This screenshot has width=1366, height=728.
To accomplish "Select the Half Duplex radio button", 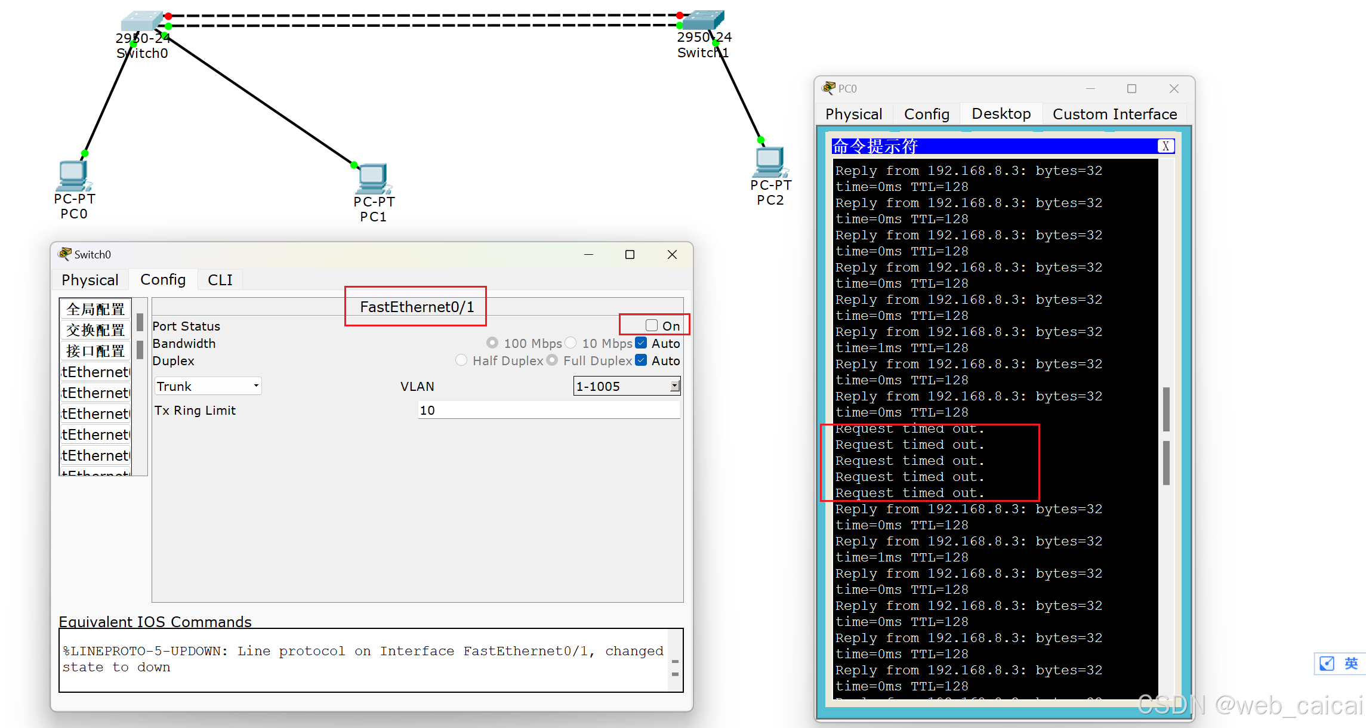I will pyautogui.click(x=461, y=360).
